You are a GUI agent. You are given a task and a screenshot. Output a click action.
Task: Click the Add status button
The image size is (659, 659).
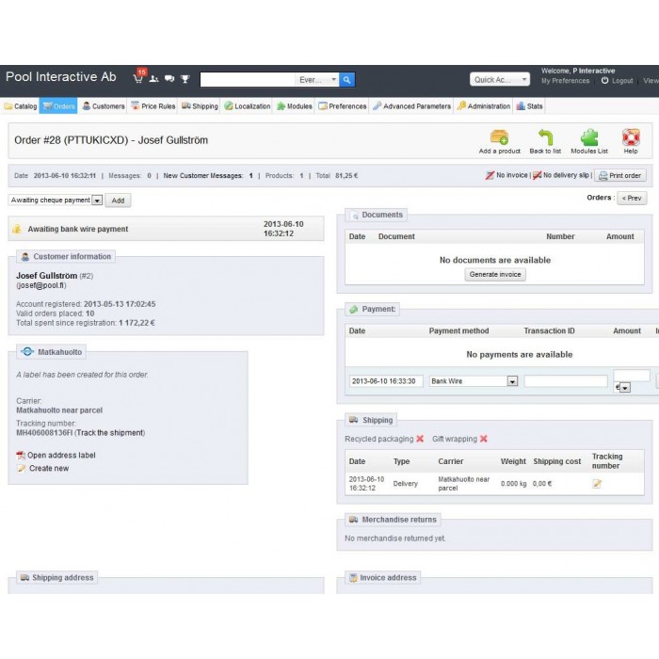[x=118, y=201]
